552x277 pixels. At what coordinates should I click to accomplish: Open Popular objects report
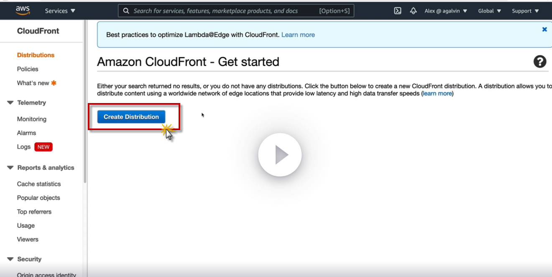38,198
